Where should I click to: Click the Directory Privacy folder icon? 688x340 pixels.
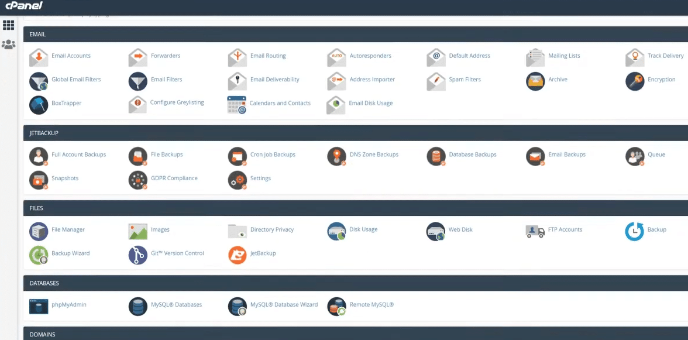pyautogui.click(x=238, y=231)
